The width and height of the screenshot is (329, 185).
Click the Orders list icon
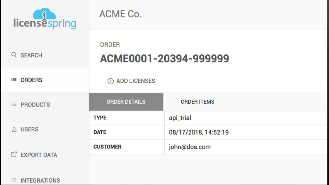pyautogui.click(x=14, y=80)
